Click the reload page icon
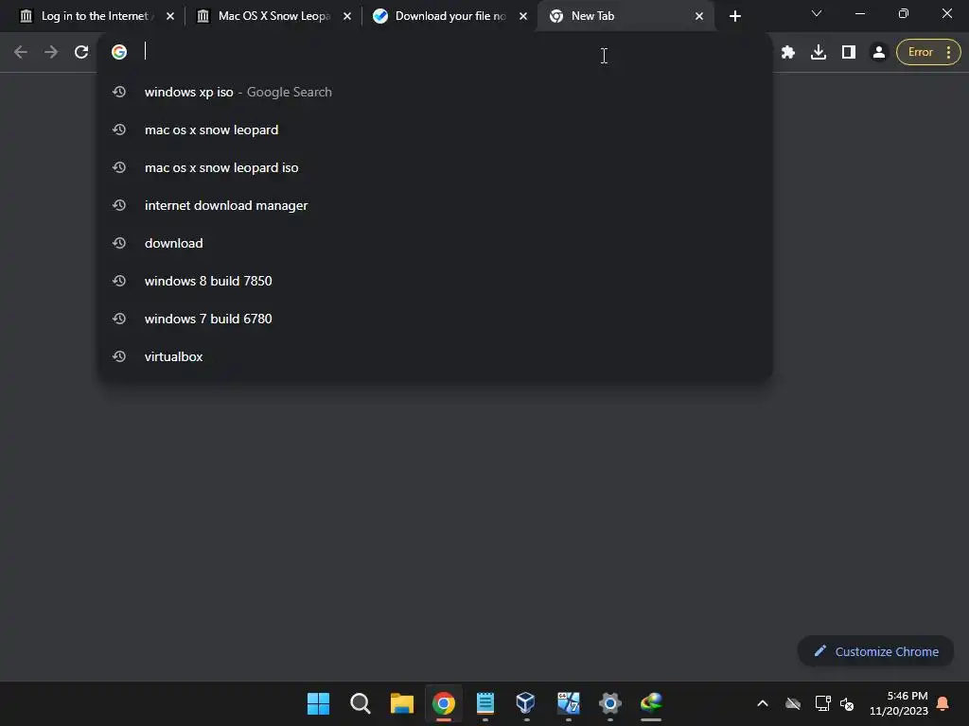This screenshot has width=969, height=726. (81, 52)
